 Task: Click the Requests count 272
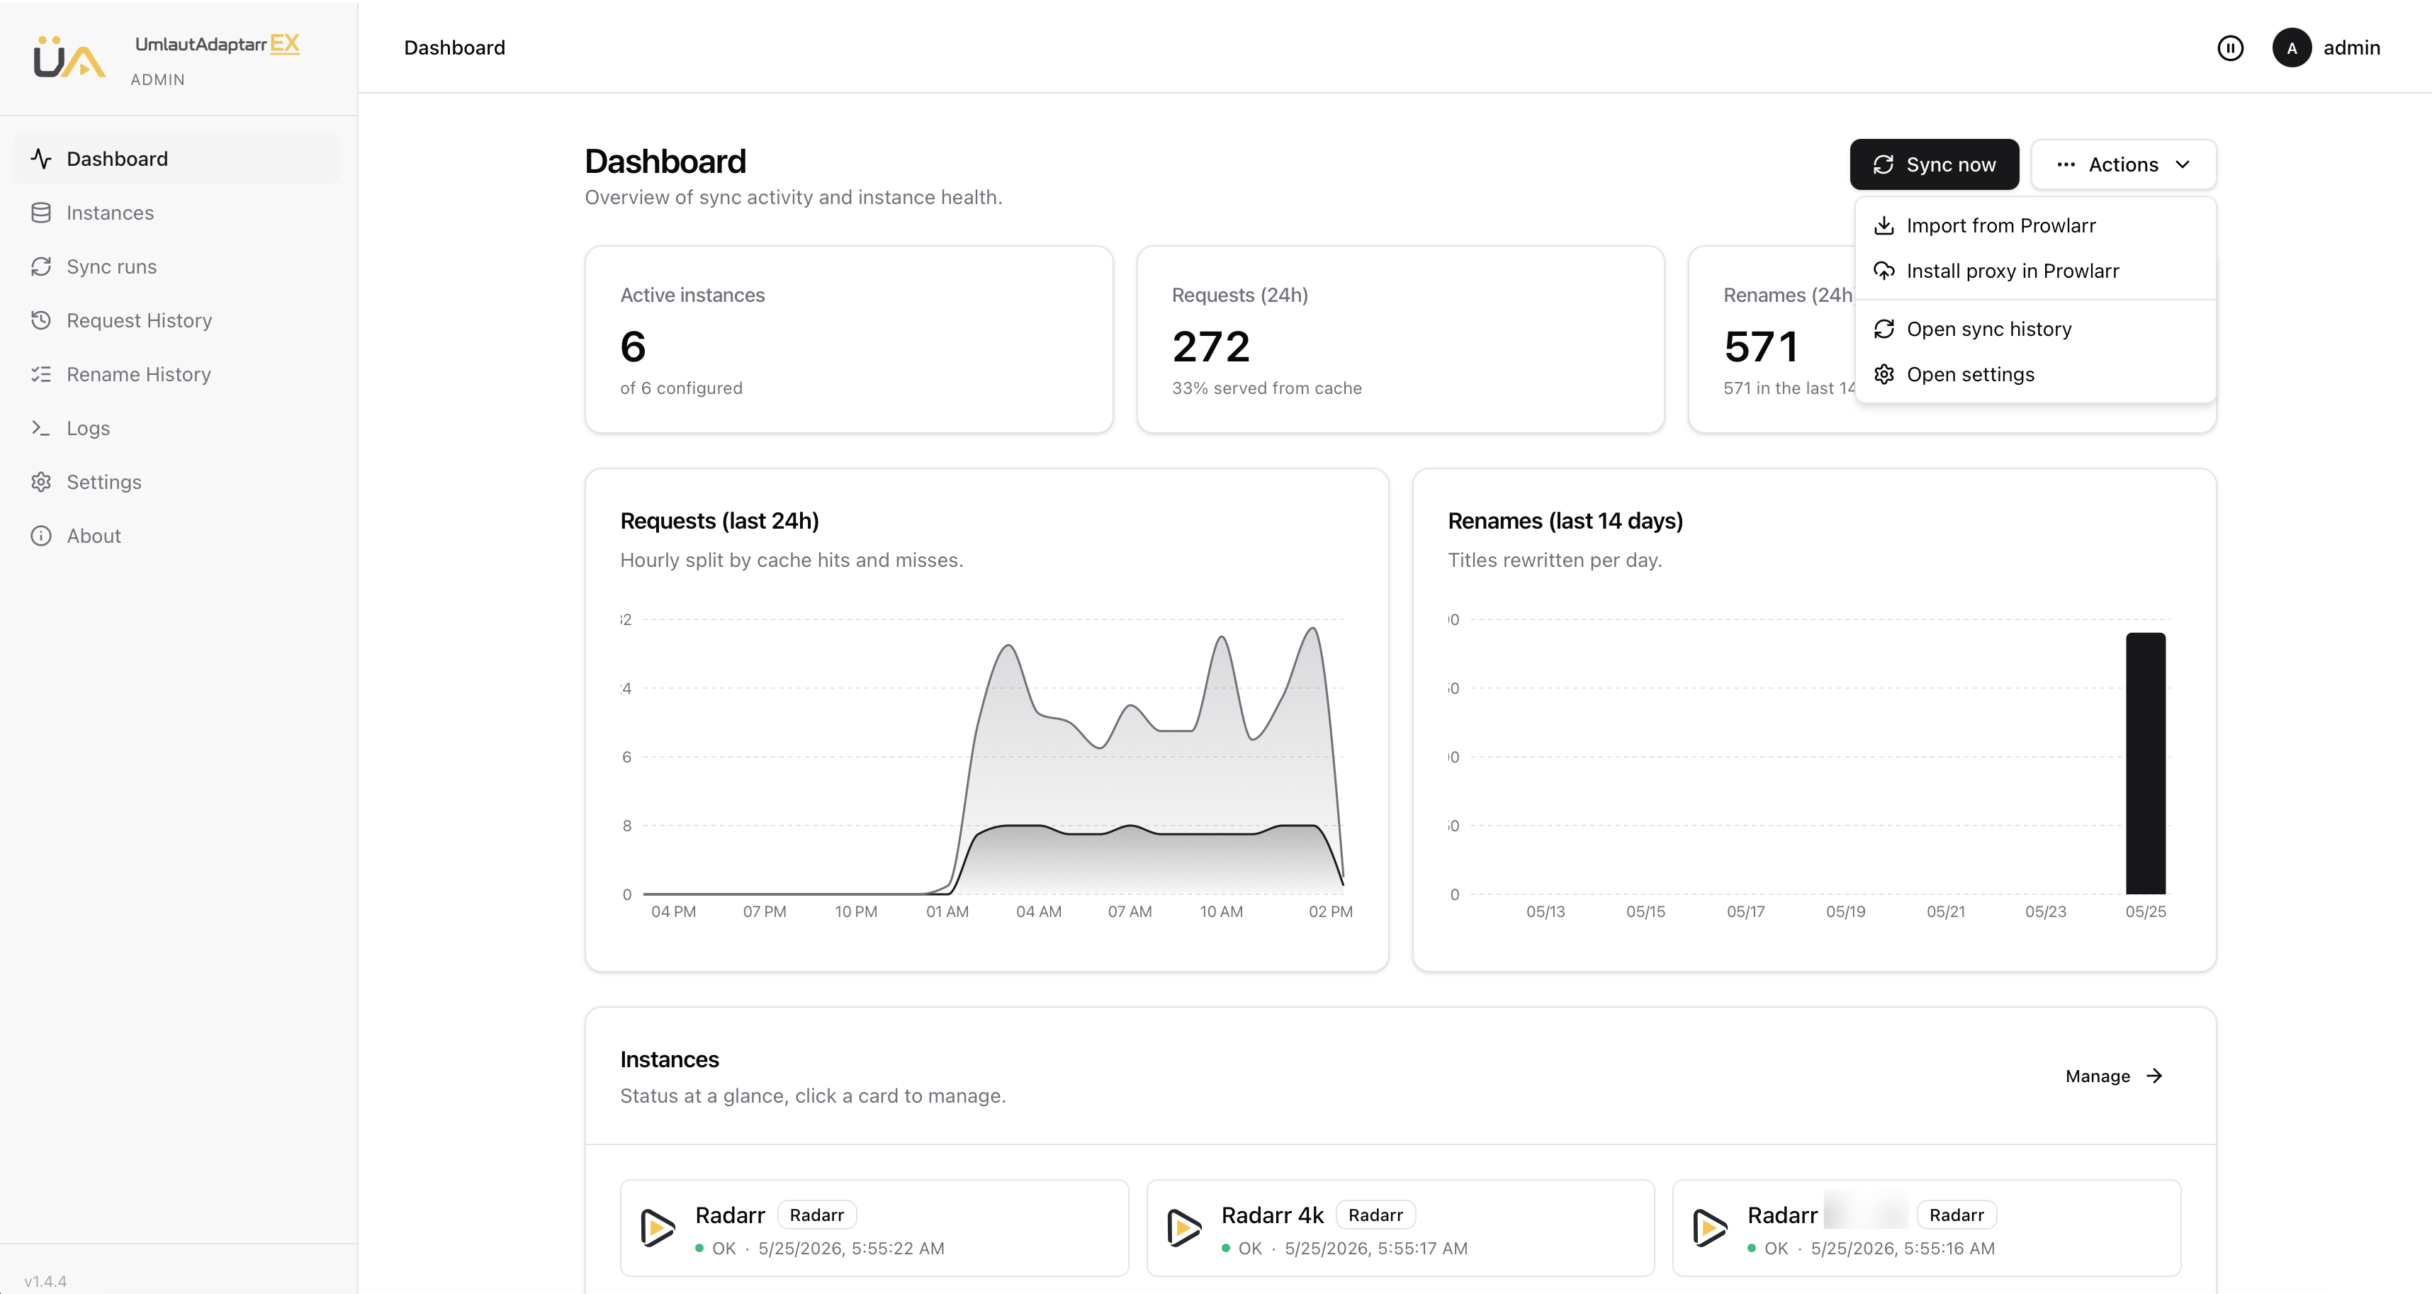click(1210, 347)
